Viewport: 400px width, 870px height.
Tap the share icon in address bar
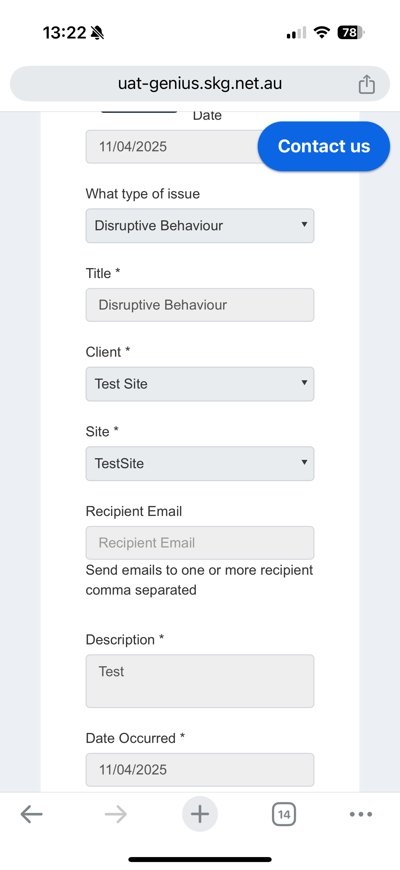tap(367, 84)
